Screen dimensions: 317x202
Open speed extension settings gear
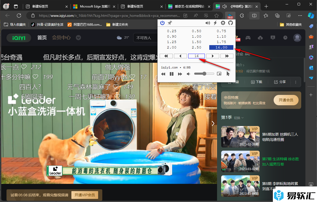click(x=223, y=23)
